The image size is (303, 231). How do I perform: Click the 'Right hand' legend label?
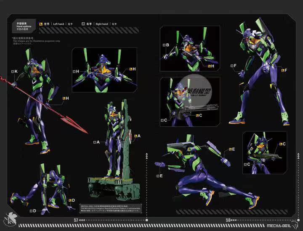pyautogui.click(x=102, y=24)
